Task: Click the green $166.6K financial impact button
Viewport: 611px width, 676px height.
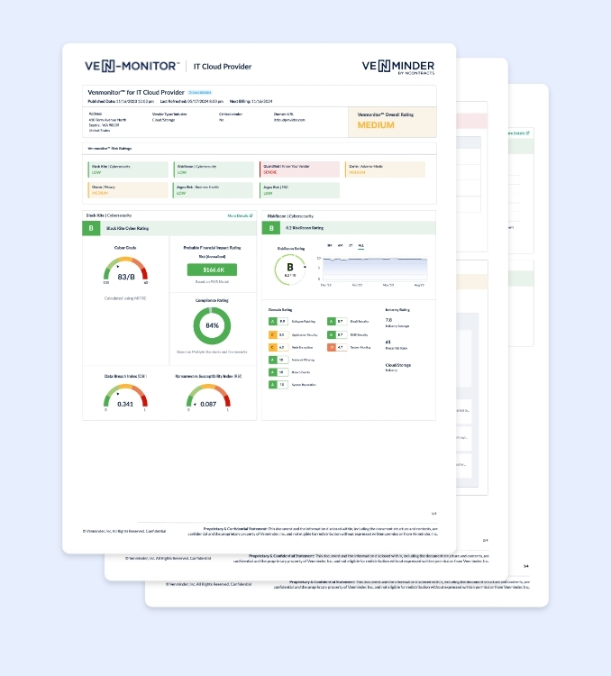Action: 212,269
